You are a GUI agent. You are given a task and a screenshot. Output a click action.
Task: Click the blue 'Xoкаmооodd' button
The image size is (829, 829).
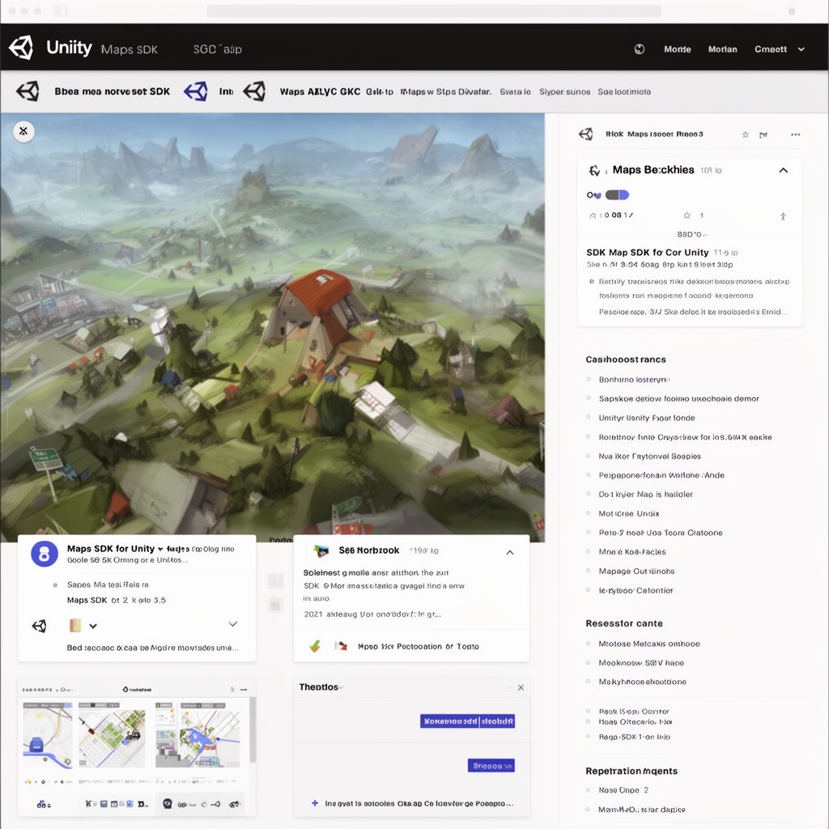click(467, 721)
